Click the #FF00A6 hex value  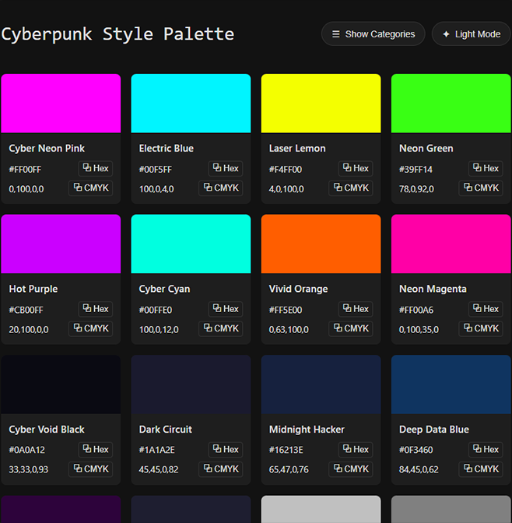[x=416, y=310]
